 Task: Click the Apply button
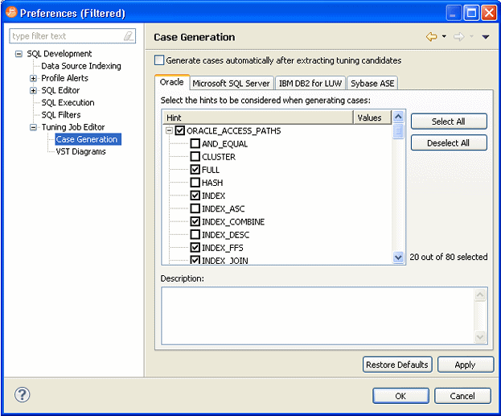pos(465,365)
